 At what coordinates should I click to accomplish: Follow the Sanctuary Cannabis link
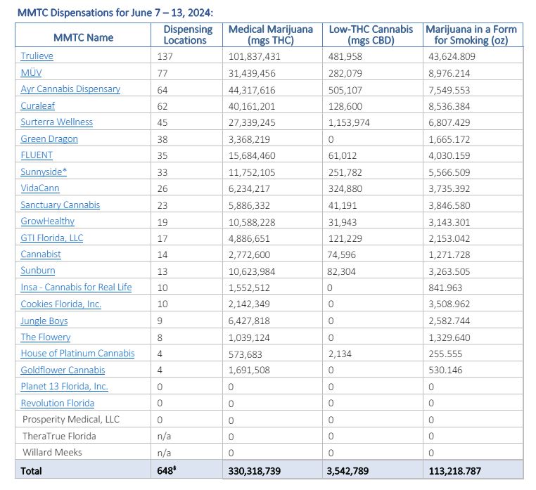click(60, 205)
